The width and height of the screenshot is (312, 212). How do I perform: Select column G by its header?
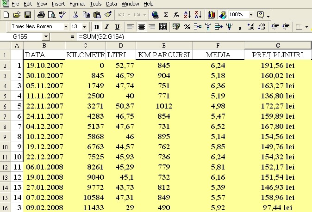coord(278,45)
